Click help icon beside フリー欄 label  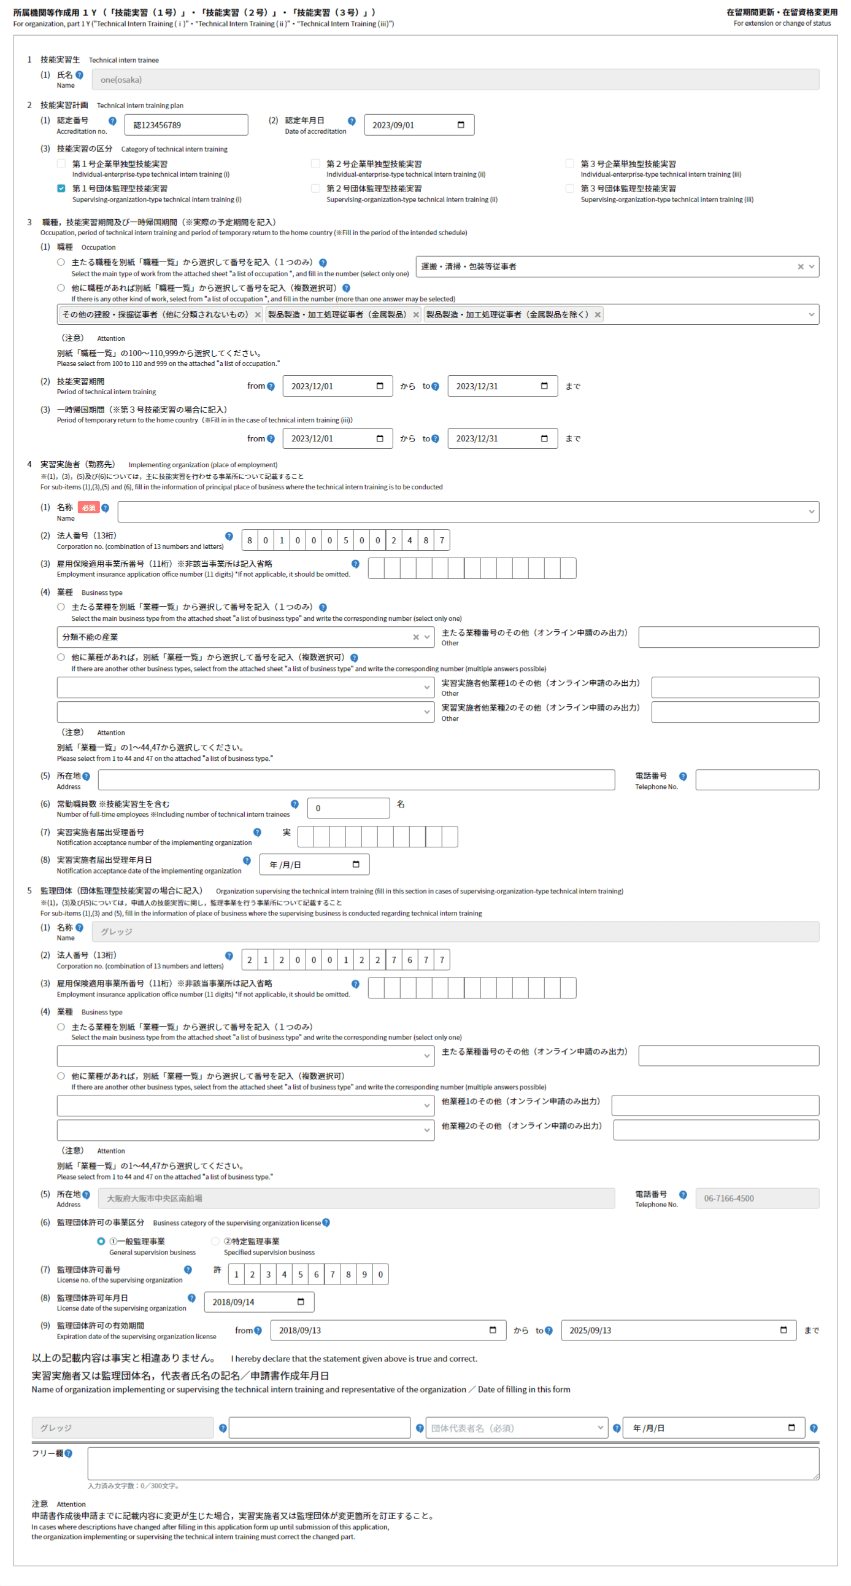click(68, 1453)
